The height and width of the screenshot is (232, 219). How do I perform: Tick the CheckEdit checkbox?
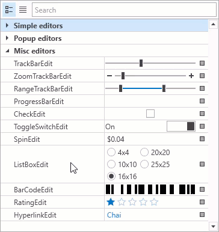[x=150, y=114]
